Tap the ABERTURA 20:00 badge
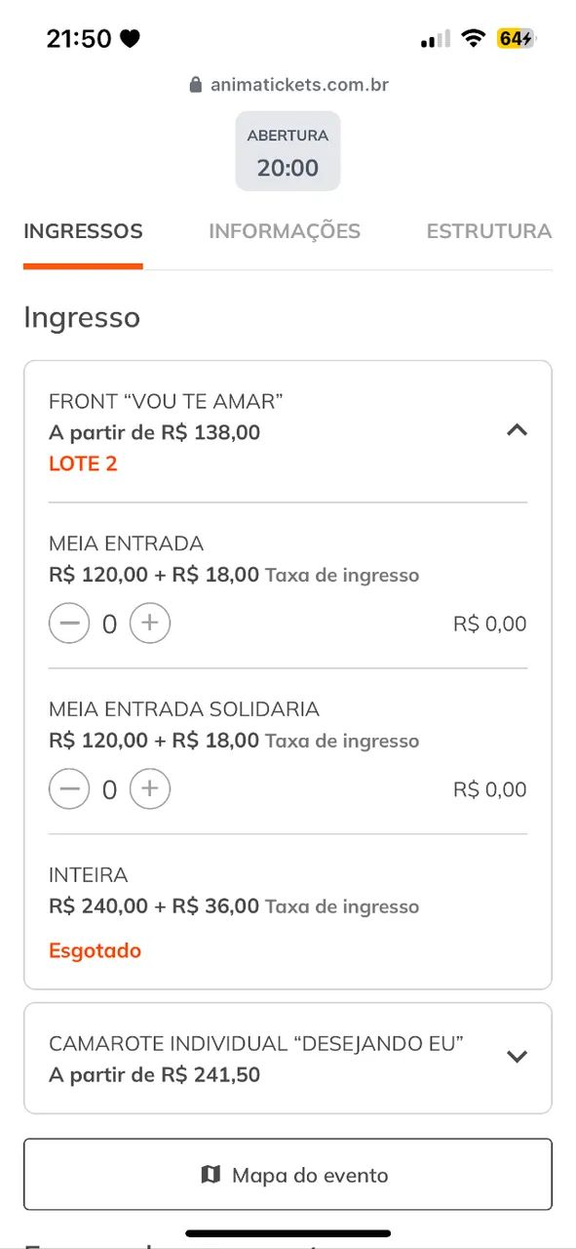 tap(288, 152)
